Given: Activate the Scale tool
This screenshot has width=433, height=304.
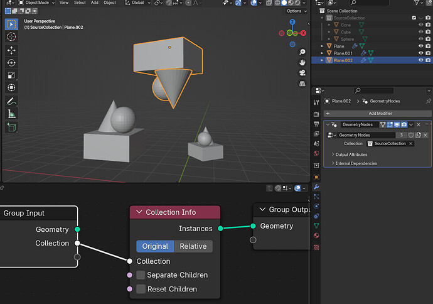Looking at the screenshot, I should 11,75.
